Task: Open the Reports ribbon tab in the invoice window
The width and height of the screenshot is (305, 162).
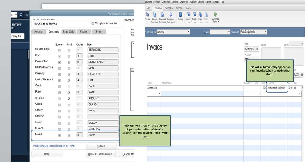Action: 179,8
